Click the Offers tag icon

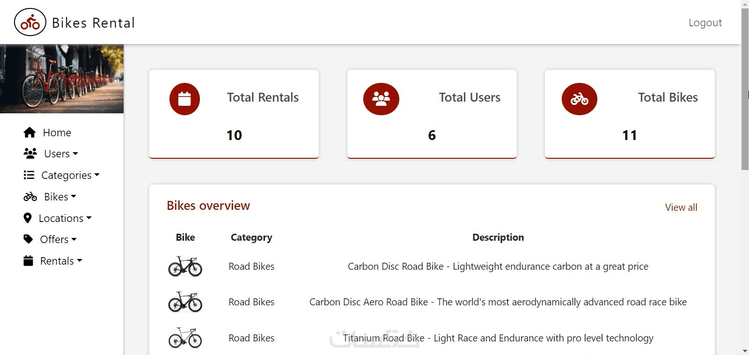pos(29,239)
